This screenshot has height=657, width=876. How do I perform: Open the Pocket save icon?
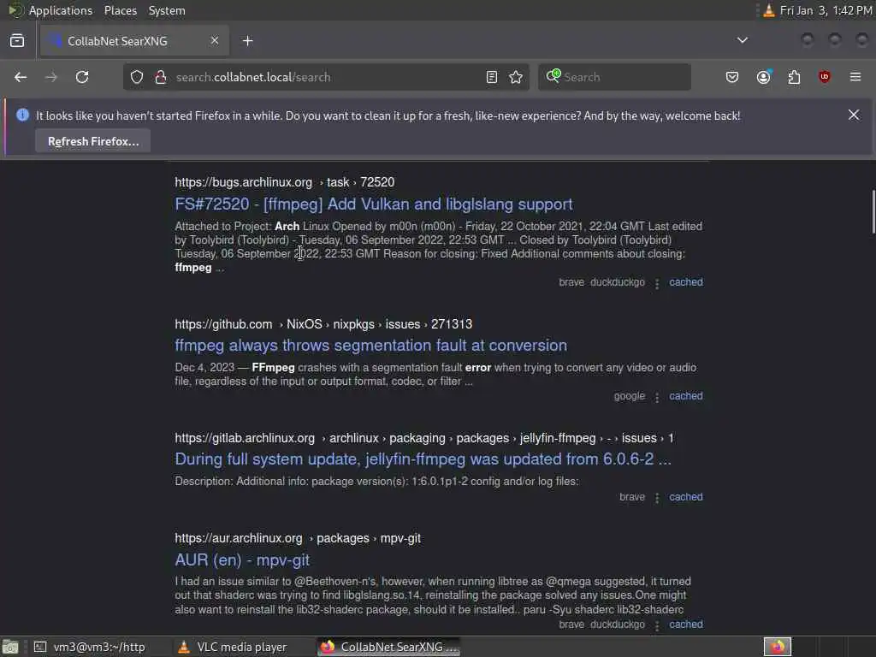point(732,77)
